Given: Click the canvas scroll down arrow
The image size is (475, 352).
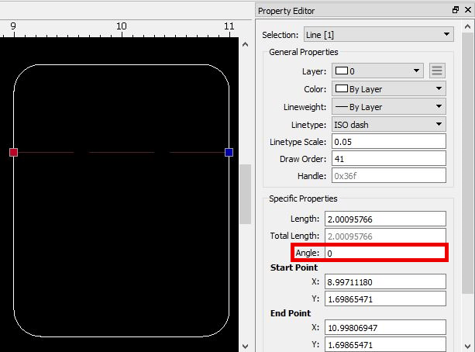Looking at the screenshot, I should (x=245, y=347).
